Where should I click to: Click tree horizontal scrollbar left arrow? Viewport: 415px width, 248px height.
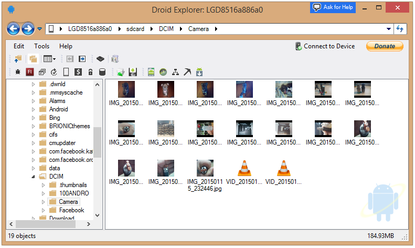click(x=11, y=224)
